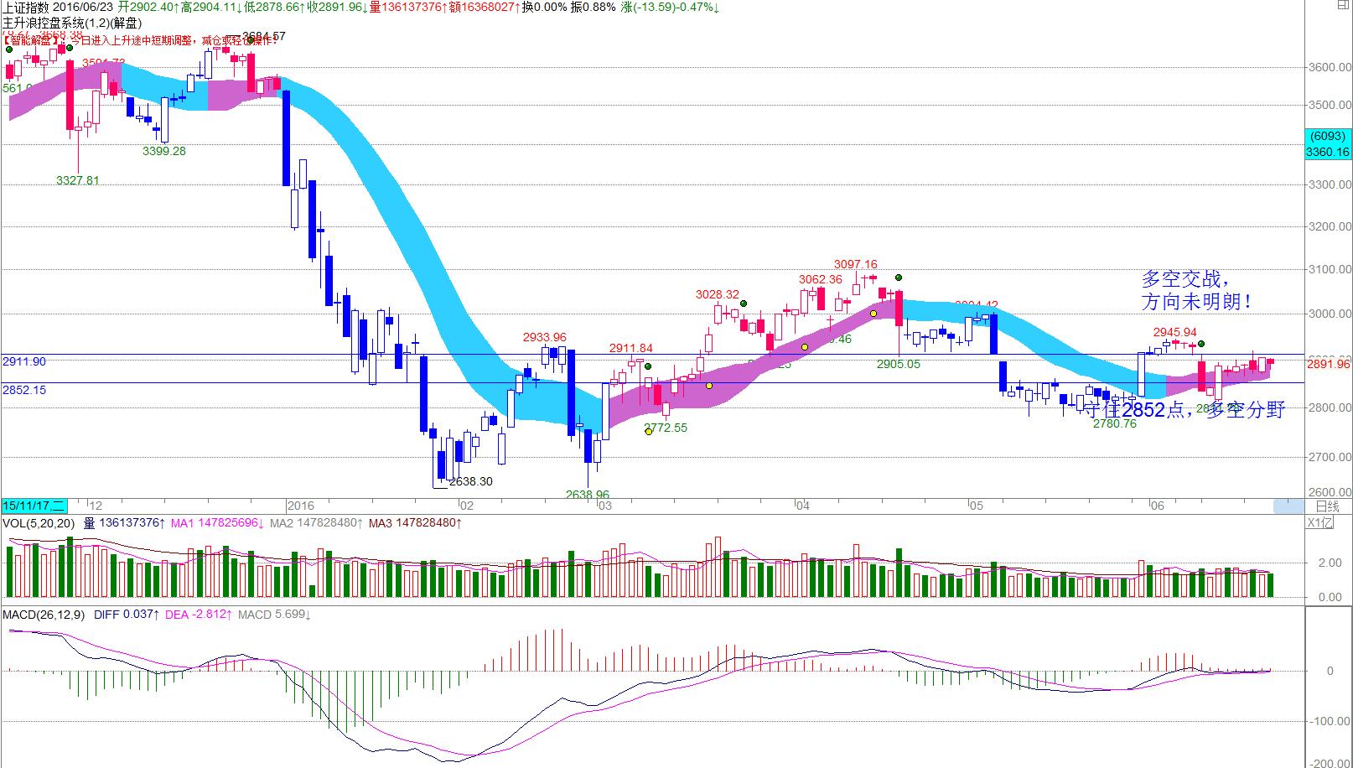Image resolution: width=1353 pixels, height=768 pixels.
Task: Click the 日线 period button
Action: coord(1327,506)
